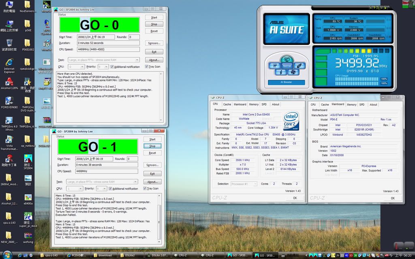This screenshot has width=415, height=259.
Task: Click the AI Booster button in AI Suite
Action: [287, 82]
